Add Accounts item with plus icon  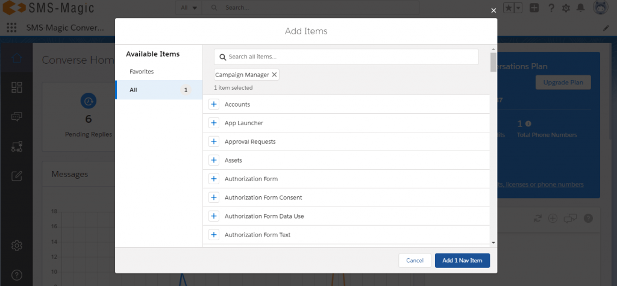214,104
